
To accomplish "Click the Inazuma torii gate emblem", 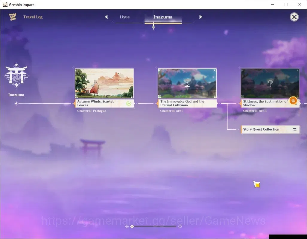I will click(16, 75).
